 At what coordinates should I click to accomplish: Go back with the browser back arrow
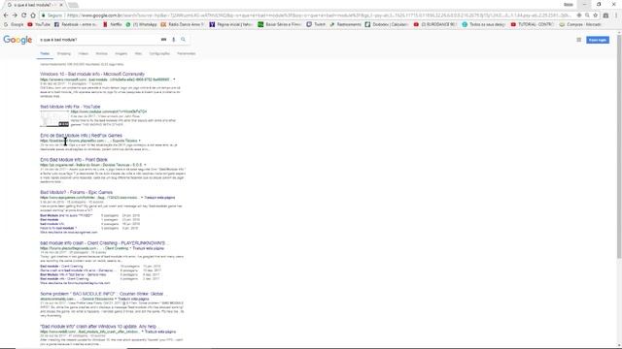click(x=6, y=16)
